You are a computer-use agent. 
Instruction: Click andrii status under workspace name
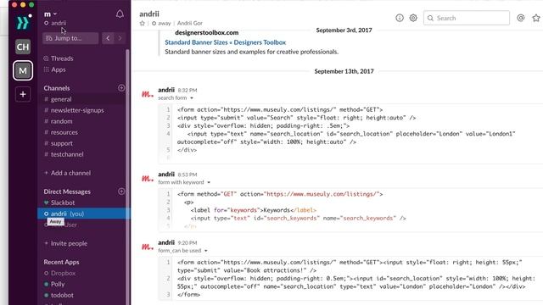[x=55, y=23]
